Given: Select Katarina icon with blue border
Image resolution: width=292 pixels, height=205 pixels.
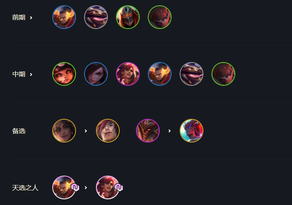Looking at the screenshot, I should [96, 74].
